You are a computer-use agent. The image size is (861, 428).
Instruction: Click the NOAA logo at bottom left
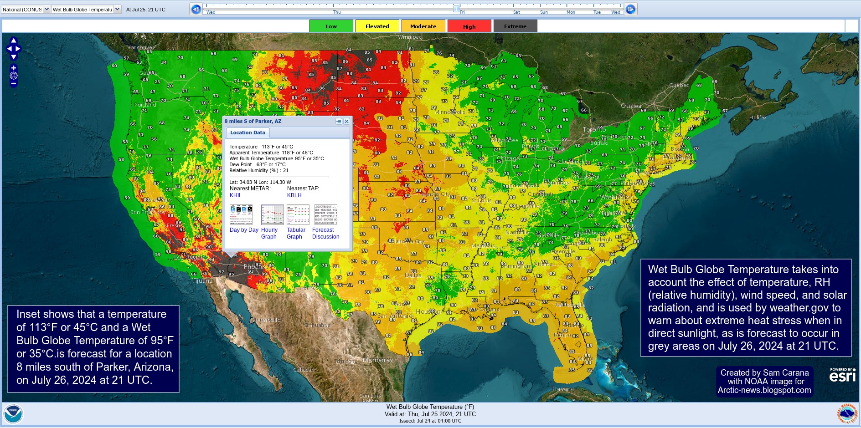[13, 414]
